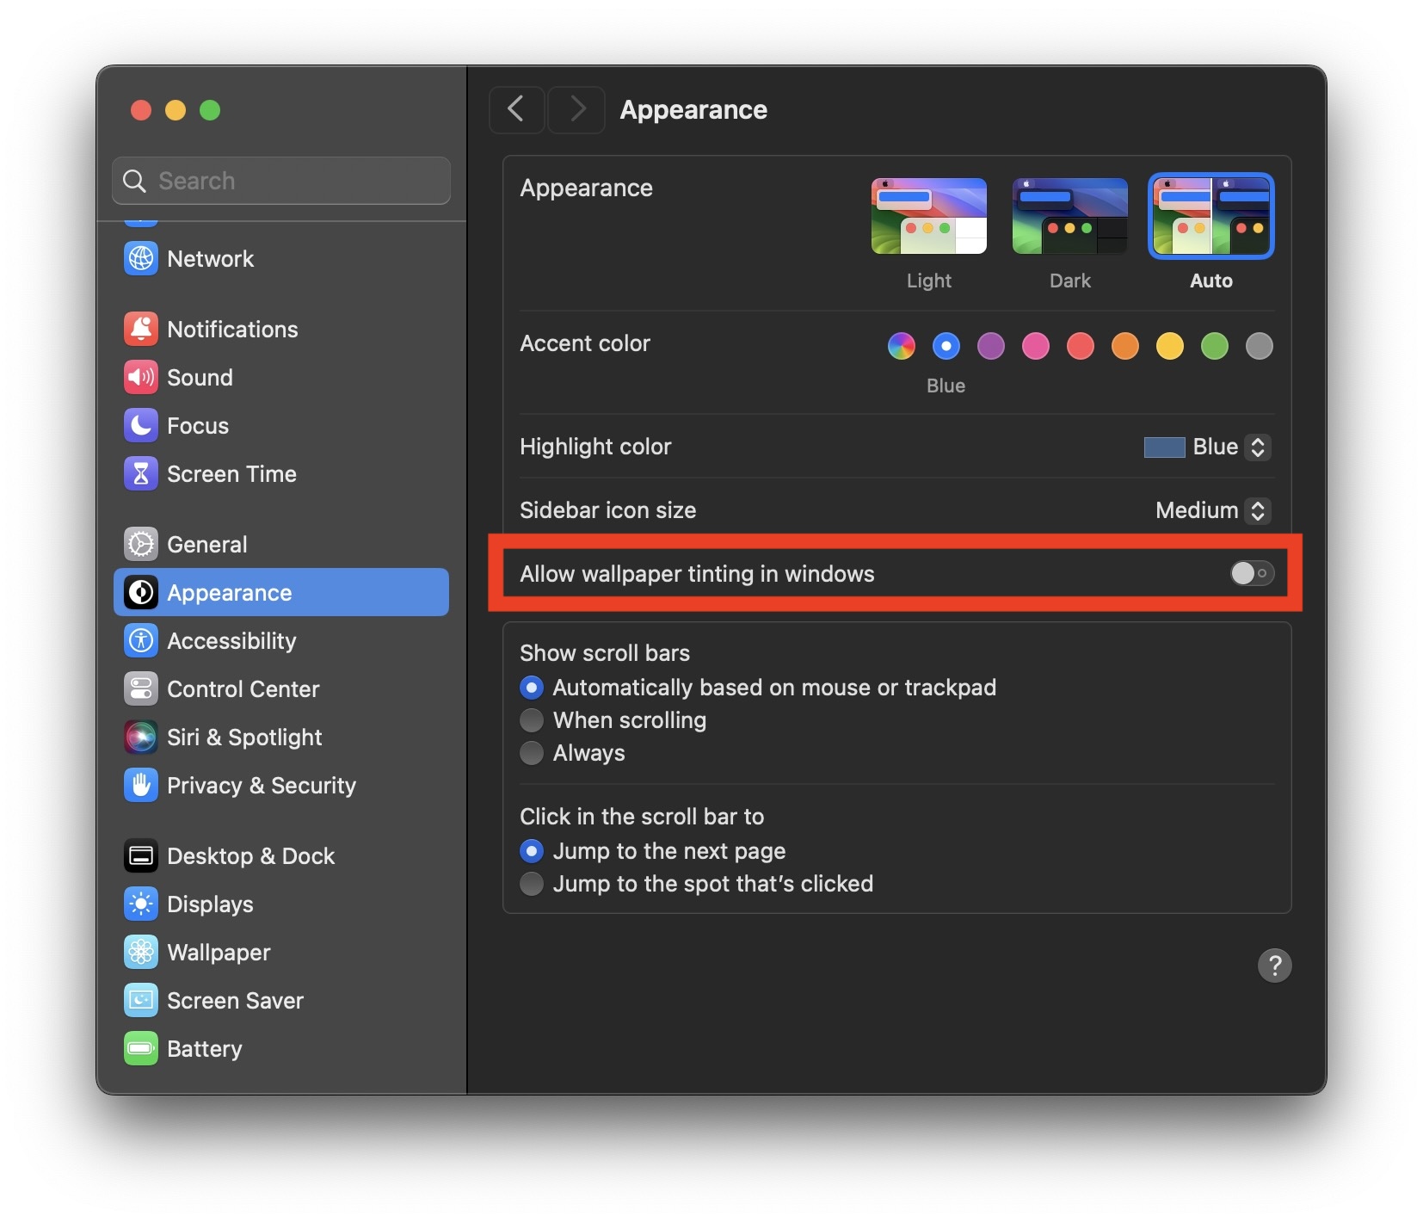This screenshot has width=1423, height=1222.
Task: Click the back navigation arrow
Action: coord(516,109)
